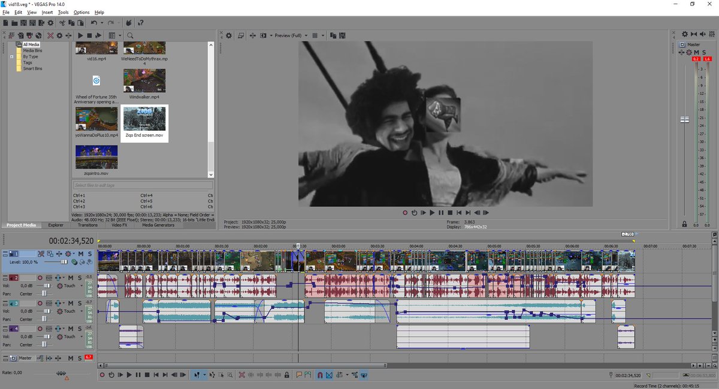
Task: Toggle Automatic Crossfades icon
Action: [329, 375]
